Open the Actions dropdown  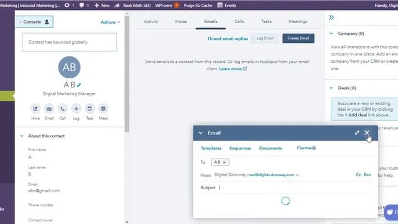[x=110, y=22]
